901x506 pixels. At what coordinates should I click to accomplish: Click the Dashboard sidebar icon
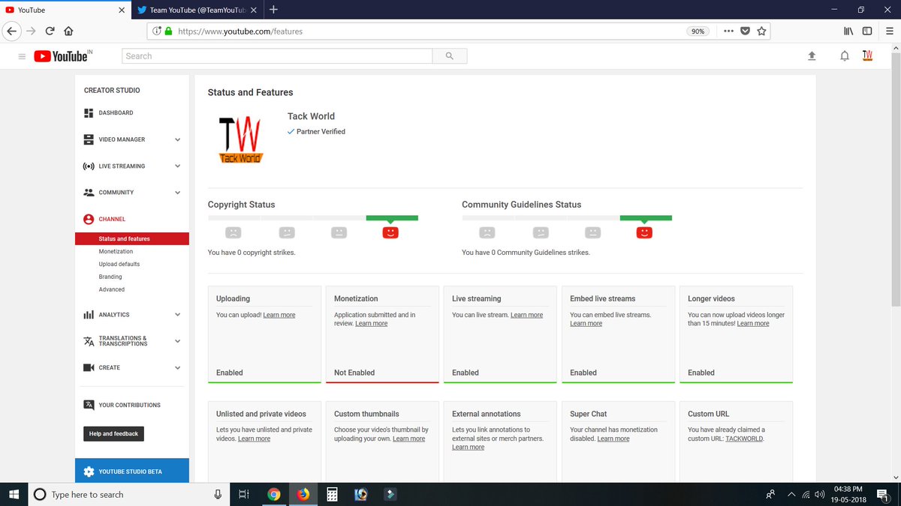click(x=89, y=113)
